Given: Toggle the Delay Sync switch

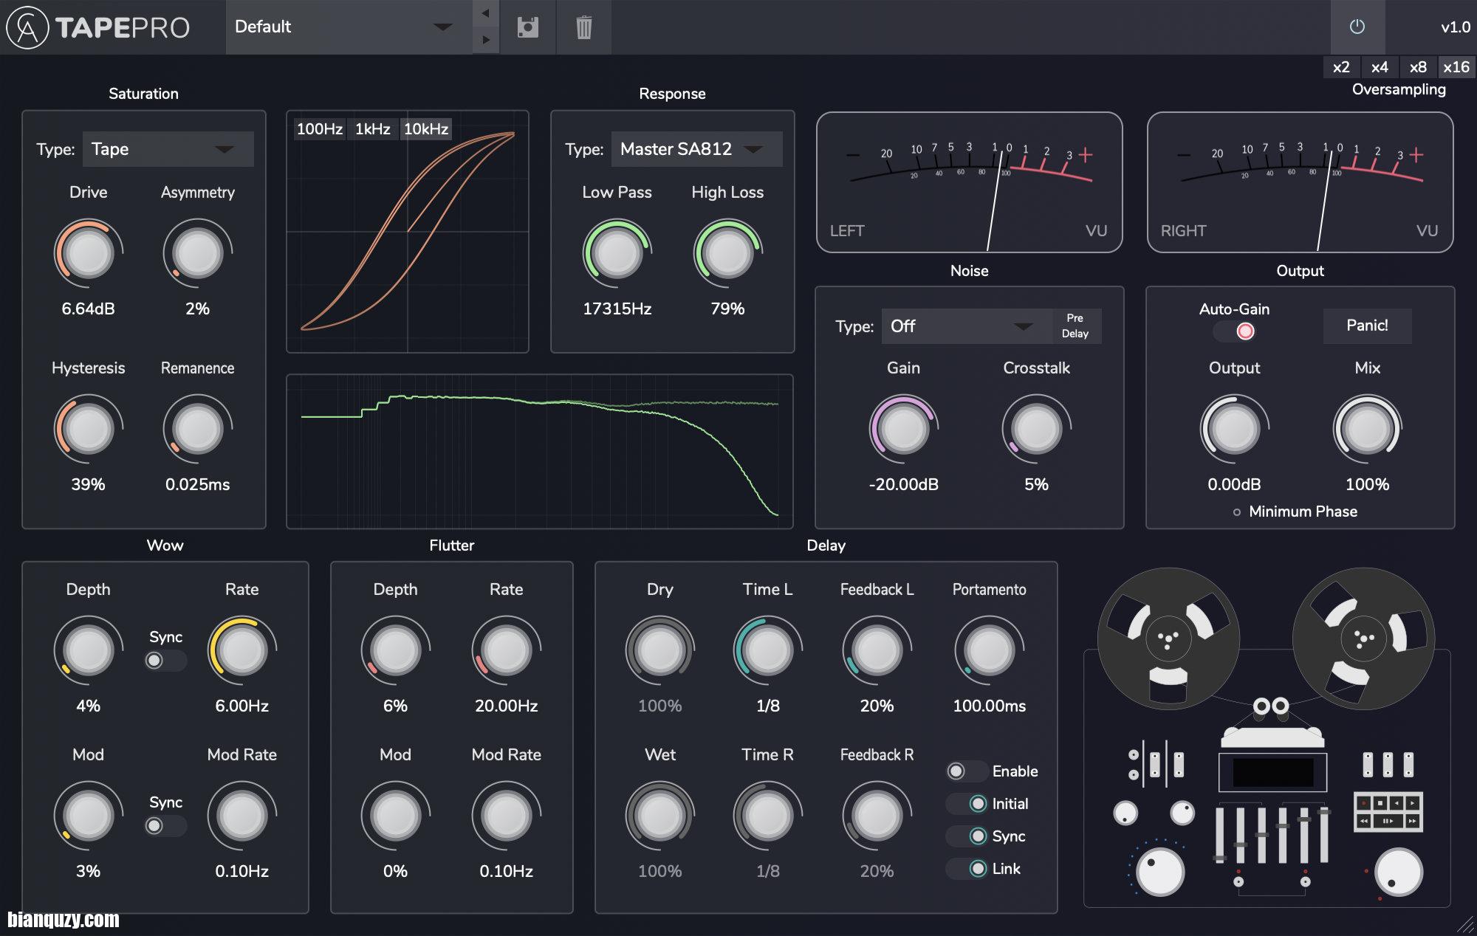Looking at the screenshot, I should [x=967, y=836].
